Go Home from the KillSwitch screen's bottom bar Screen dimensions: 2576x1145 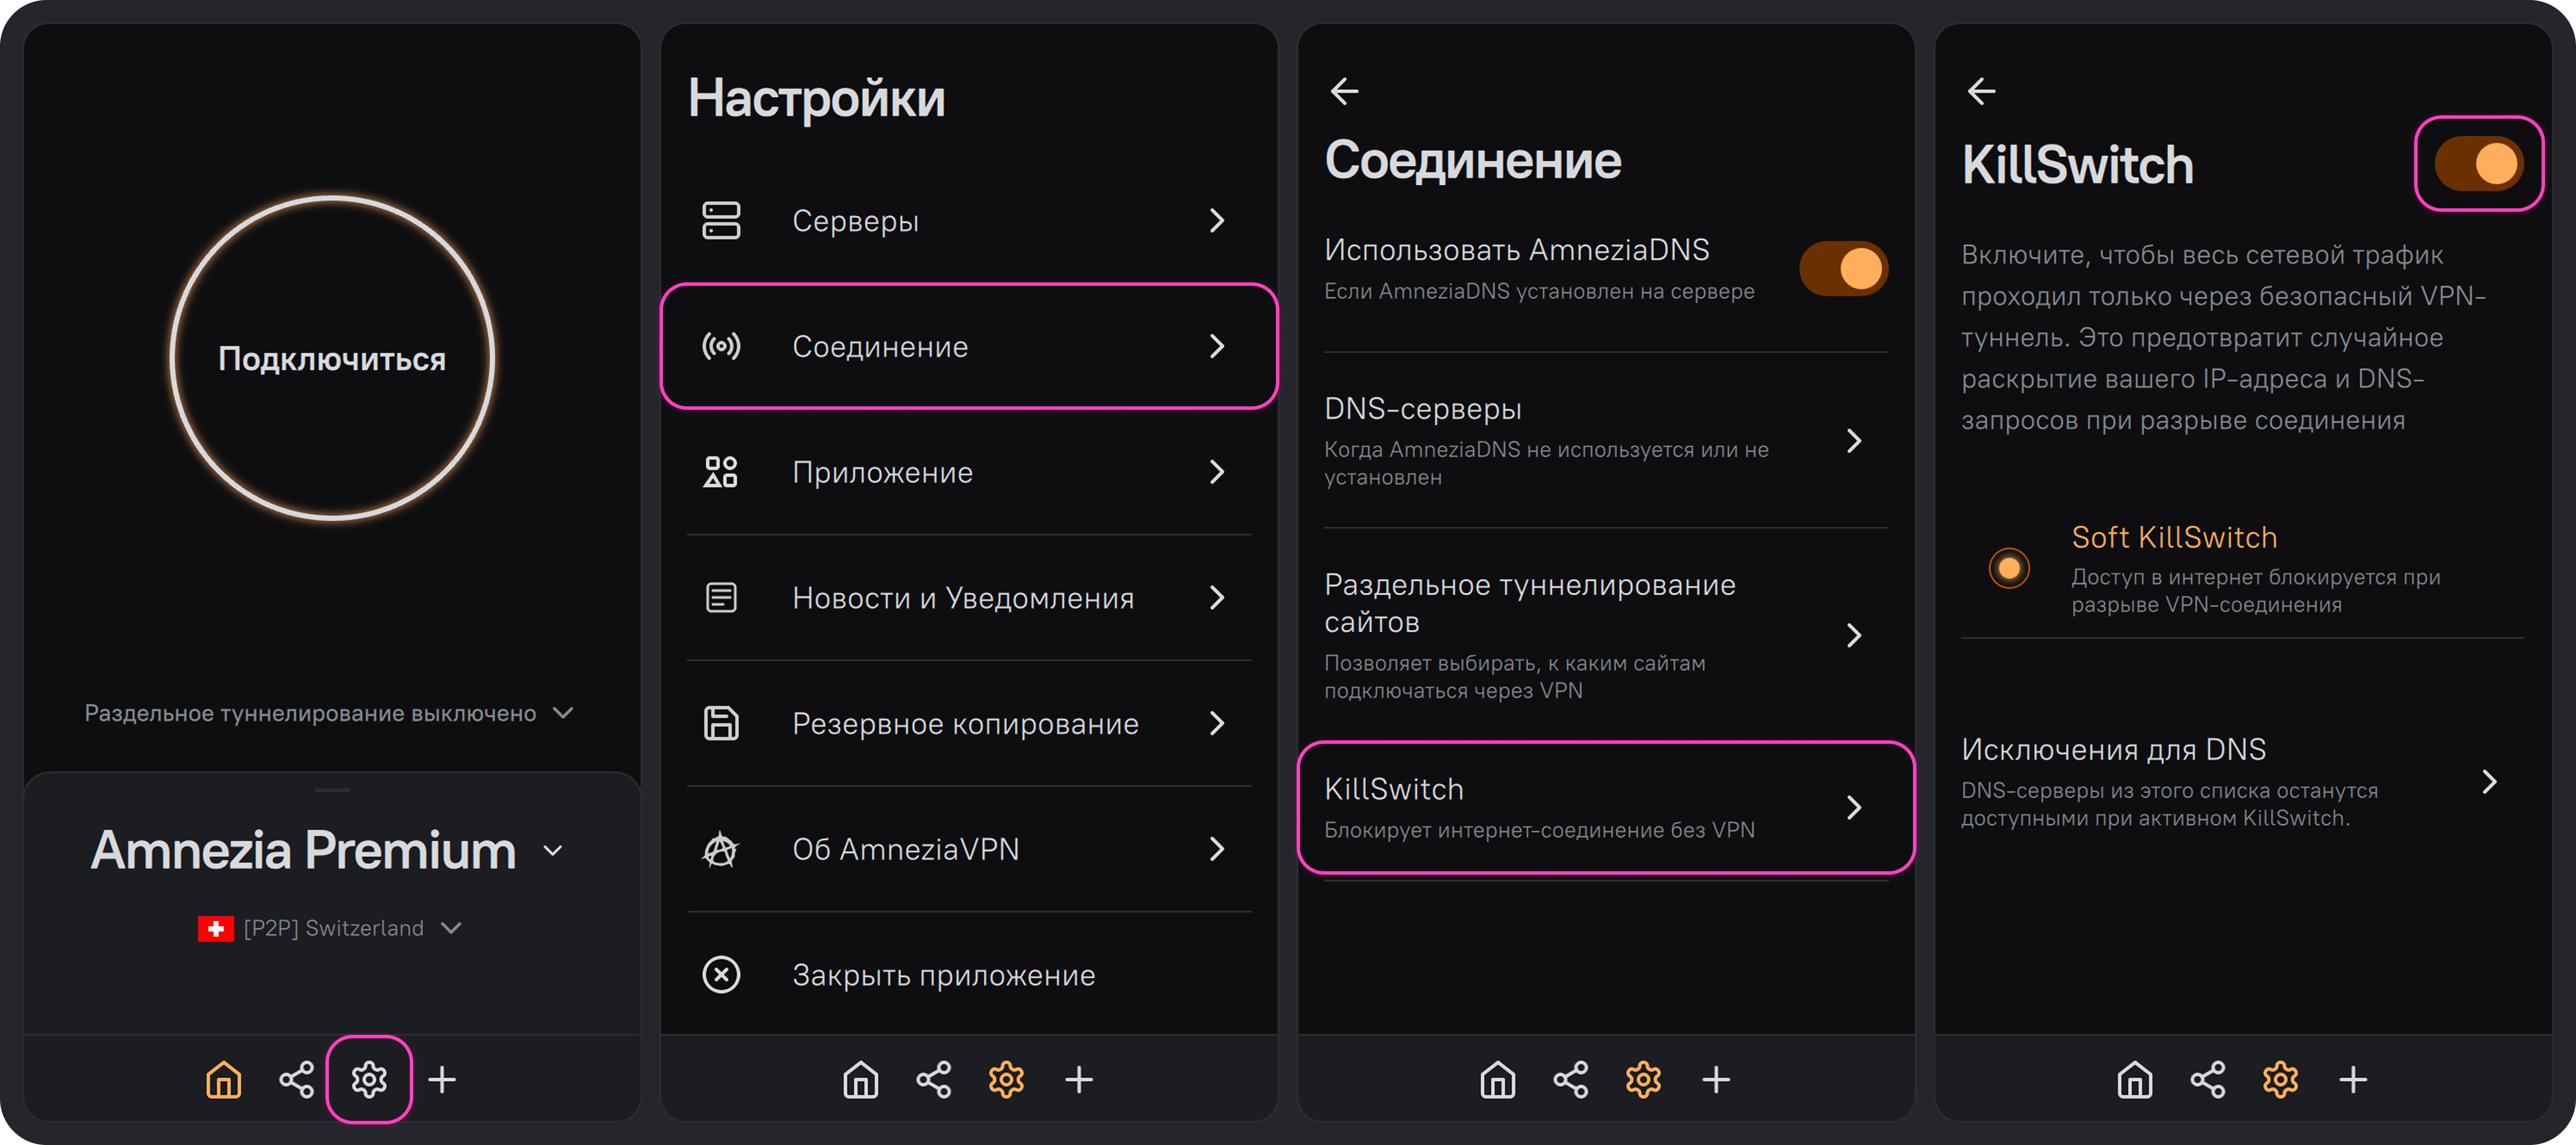(x=2134, y=1080)
